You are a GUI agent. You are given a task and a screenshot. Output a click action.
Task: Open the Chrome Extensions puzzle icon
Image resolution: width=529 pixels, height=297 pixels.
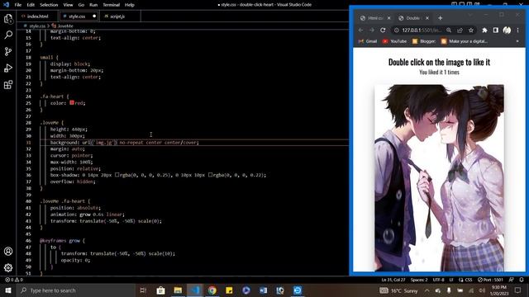(x=484, y=31)
